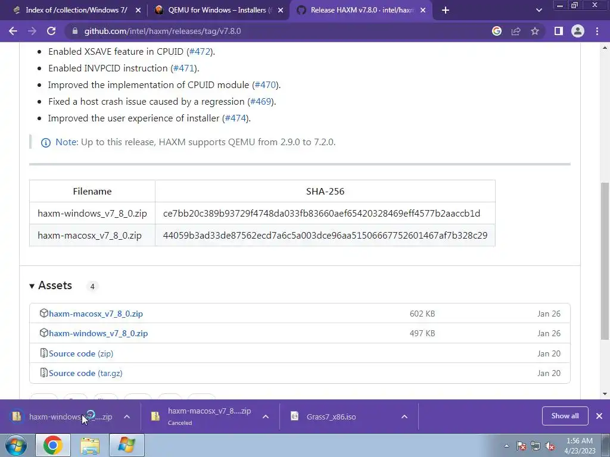The height and width of the screenshot is (457, 610).
Task: Open pull request #469 link
Action: click(260, 101)
